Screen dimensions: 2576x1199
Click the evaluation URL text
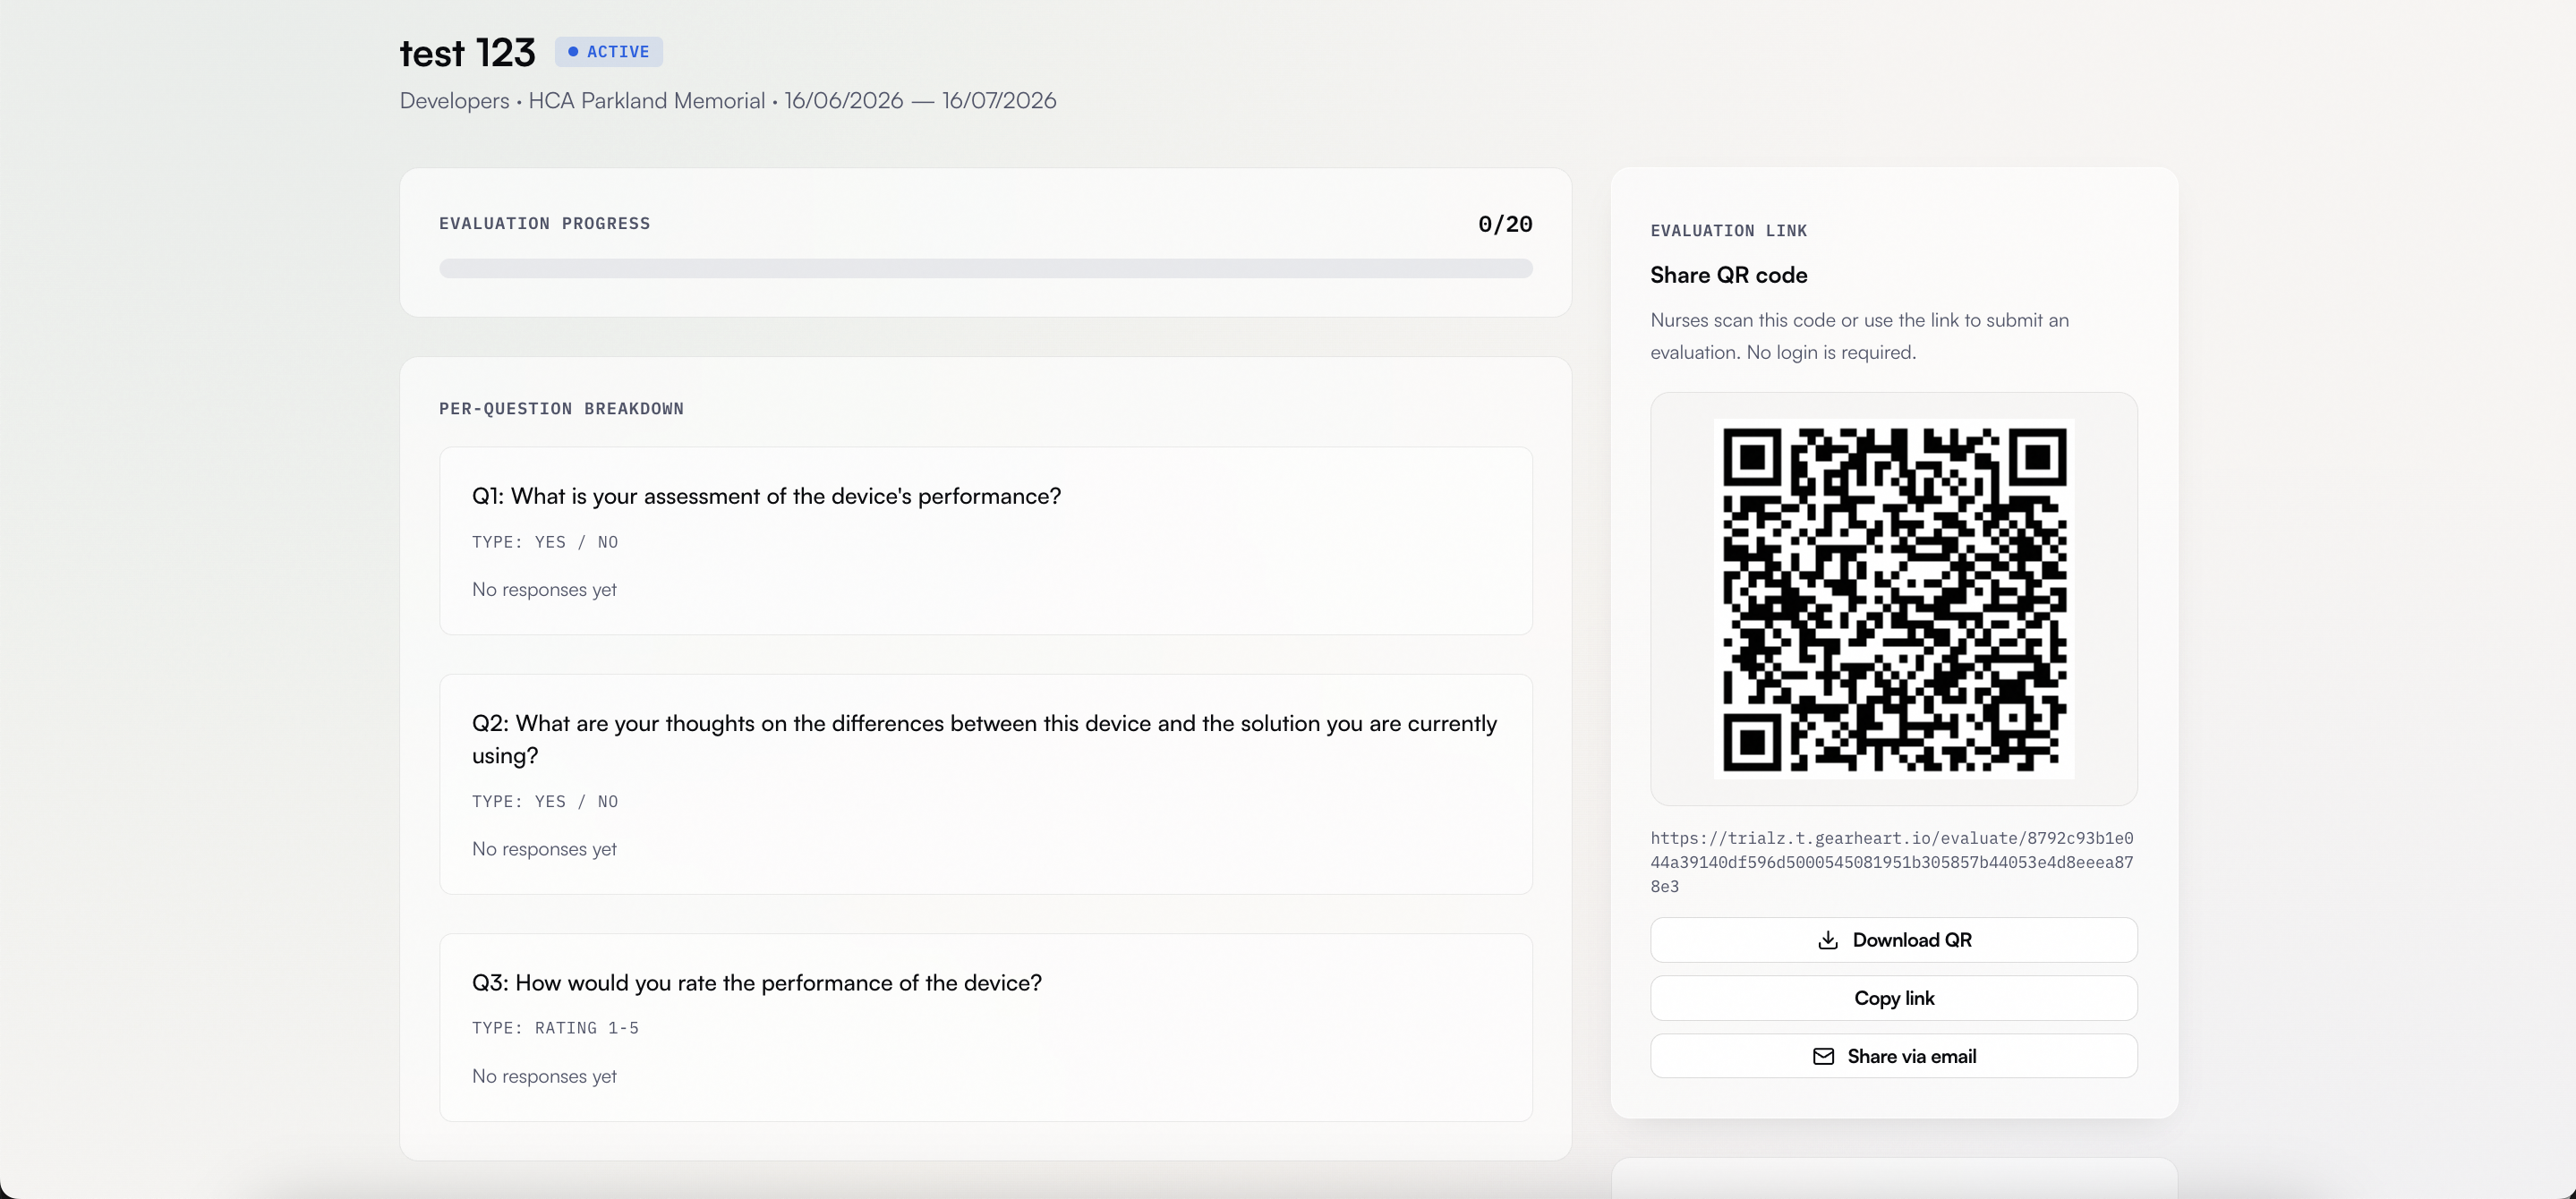pos(1891,862)
